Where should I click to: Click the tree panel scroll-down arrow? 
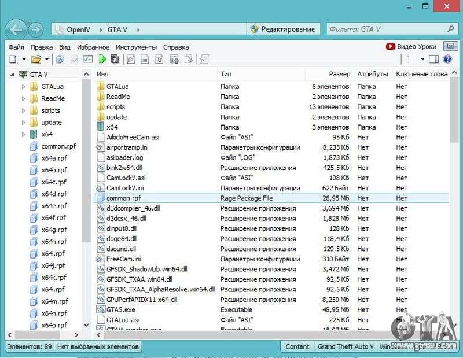tap(86, 325)
